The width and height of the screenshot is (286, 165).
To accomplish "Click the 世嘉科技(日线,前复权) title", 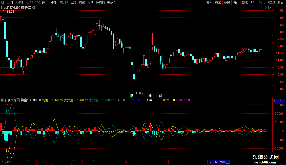I will (16, 8).
